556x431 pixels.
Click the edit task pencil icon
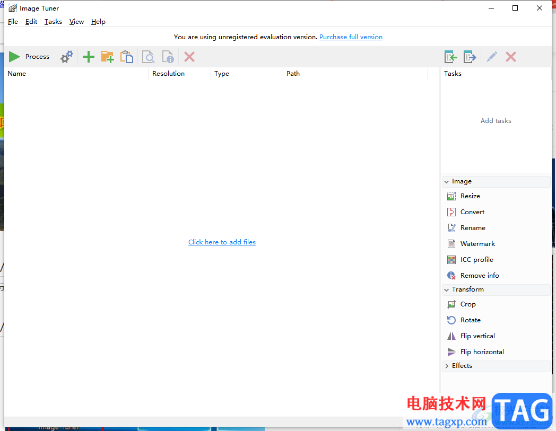[x=491, y=57]
